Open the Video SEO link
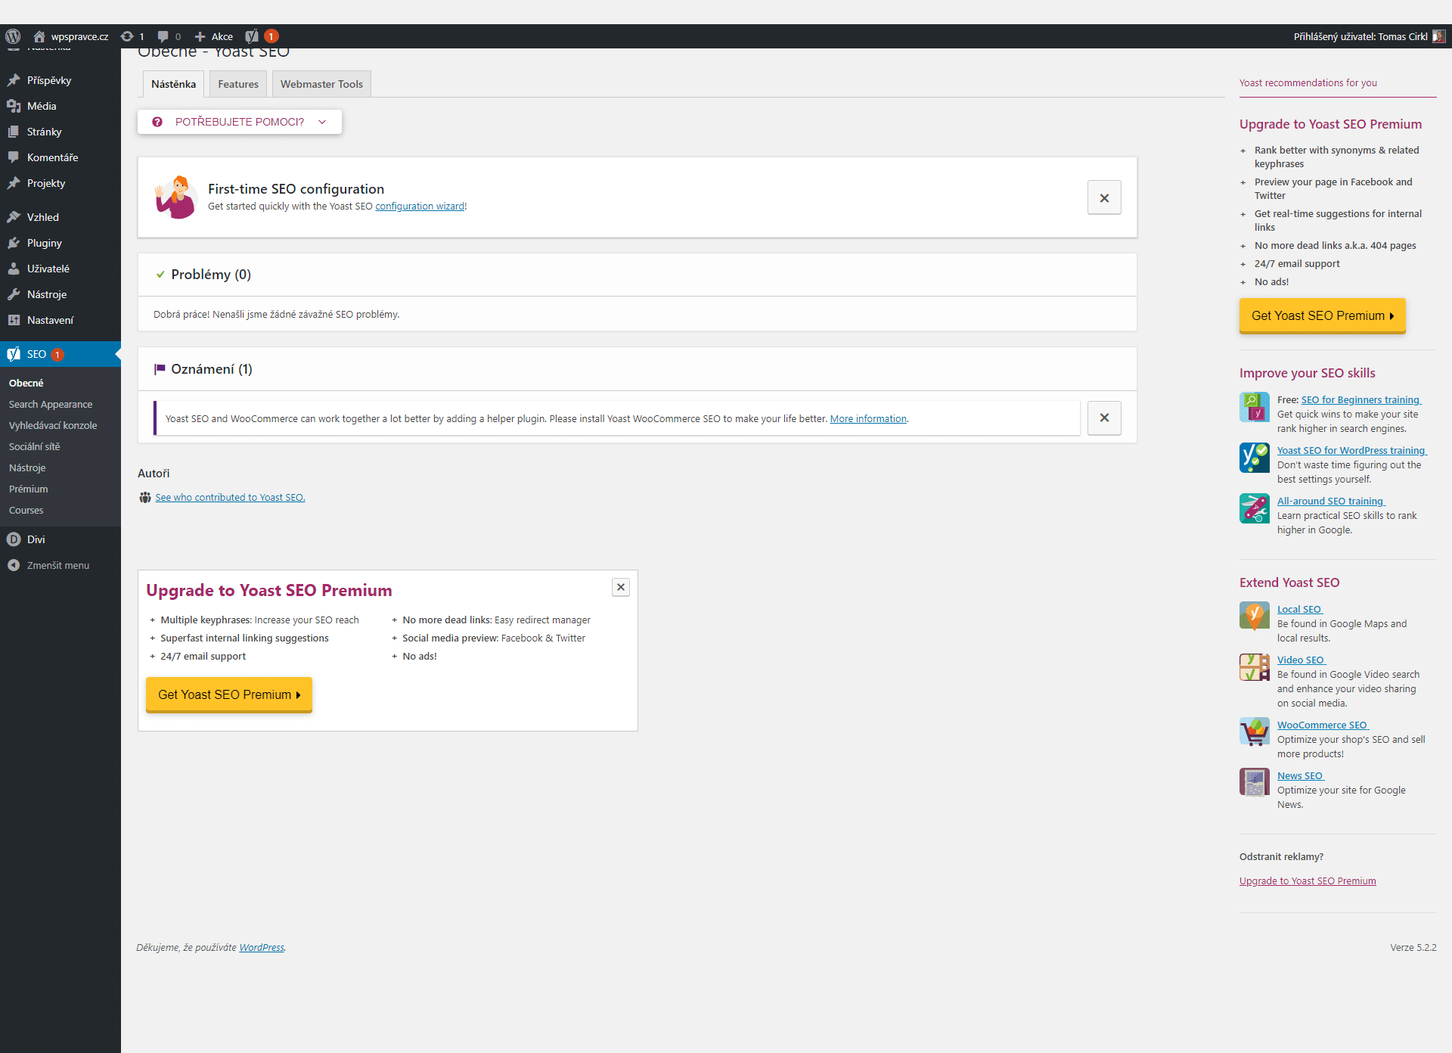This screenshot has height=1053, width=1452. pos(1301,660)
